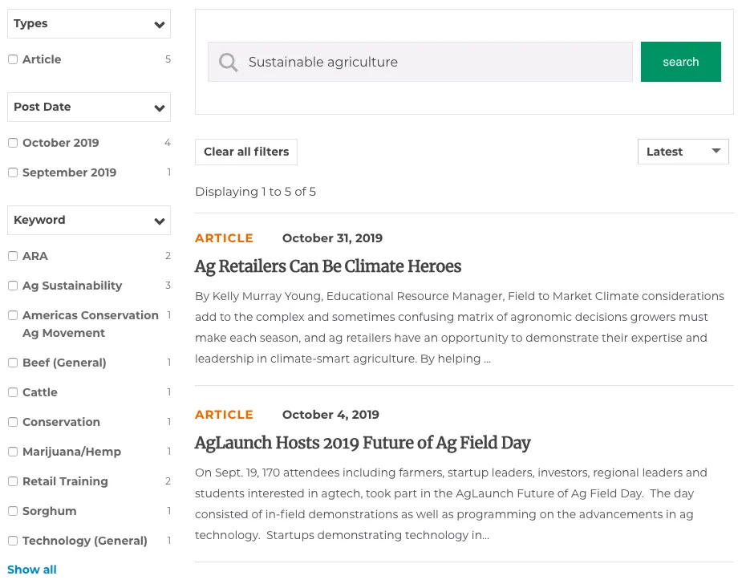The height and width of the screenshot is (584, 742).
Task: Collapse the Post Date panel chevron
Action: coord(158,107)
